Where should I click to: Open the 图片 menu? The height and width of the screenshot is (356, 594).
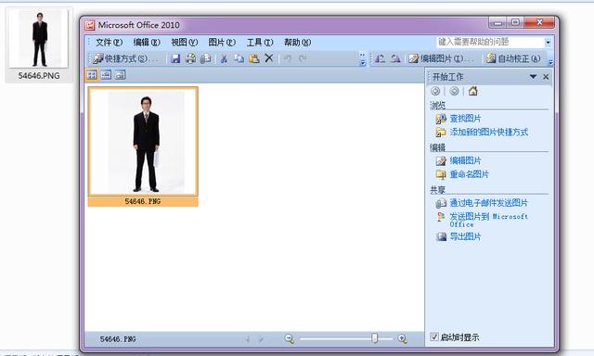click(222, 43)
